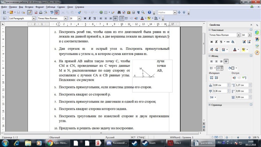Toggle bold in the formatting toolbar

[85, 18]
